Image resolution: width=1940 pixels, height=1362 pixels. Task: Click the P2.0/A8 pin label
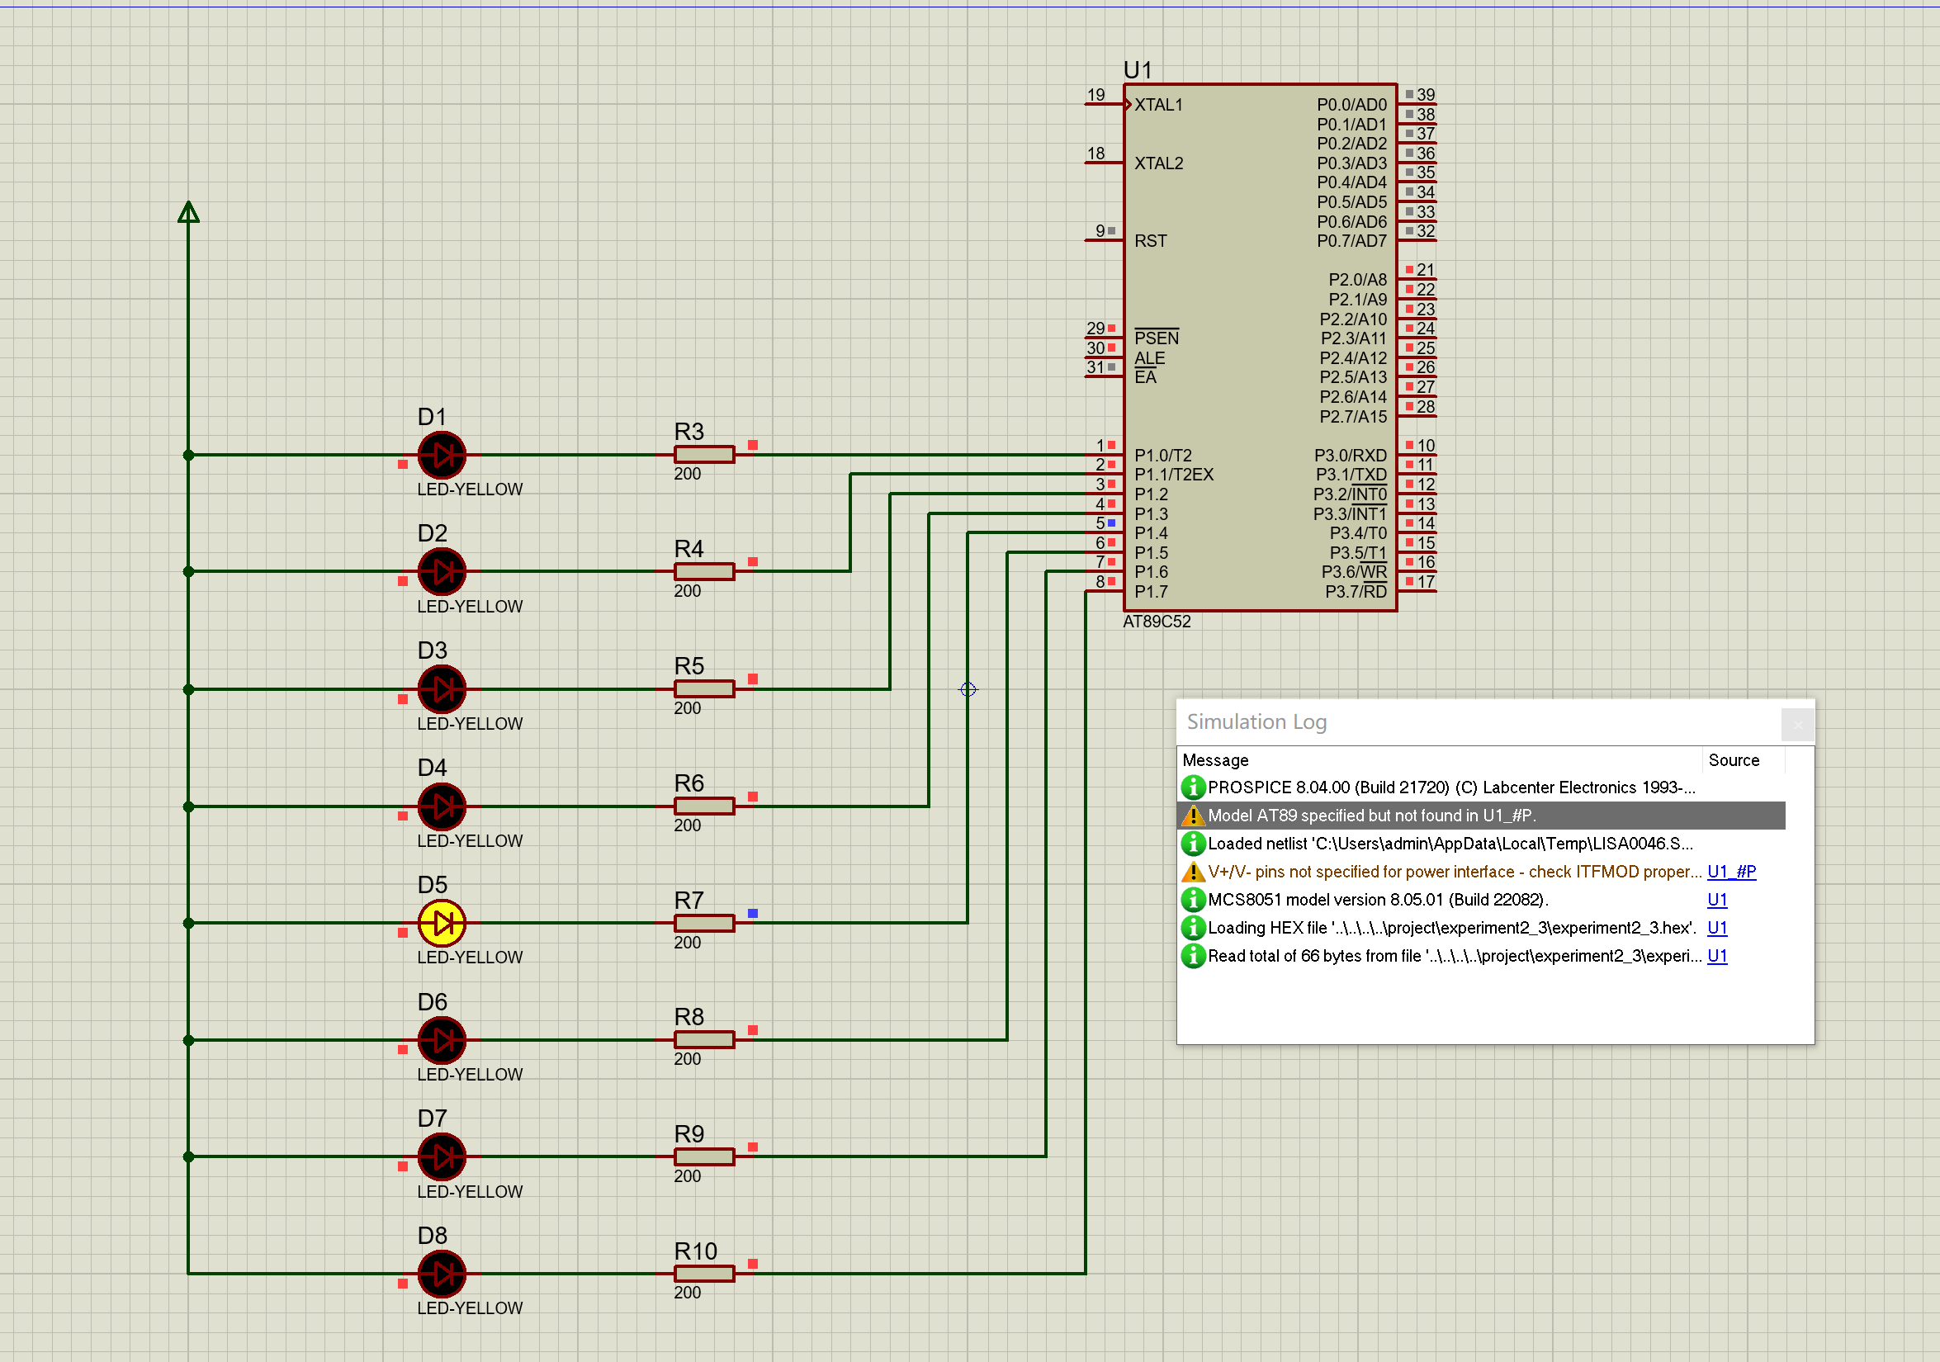point(1357,280)
